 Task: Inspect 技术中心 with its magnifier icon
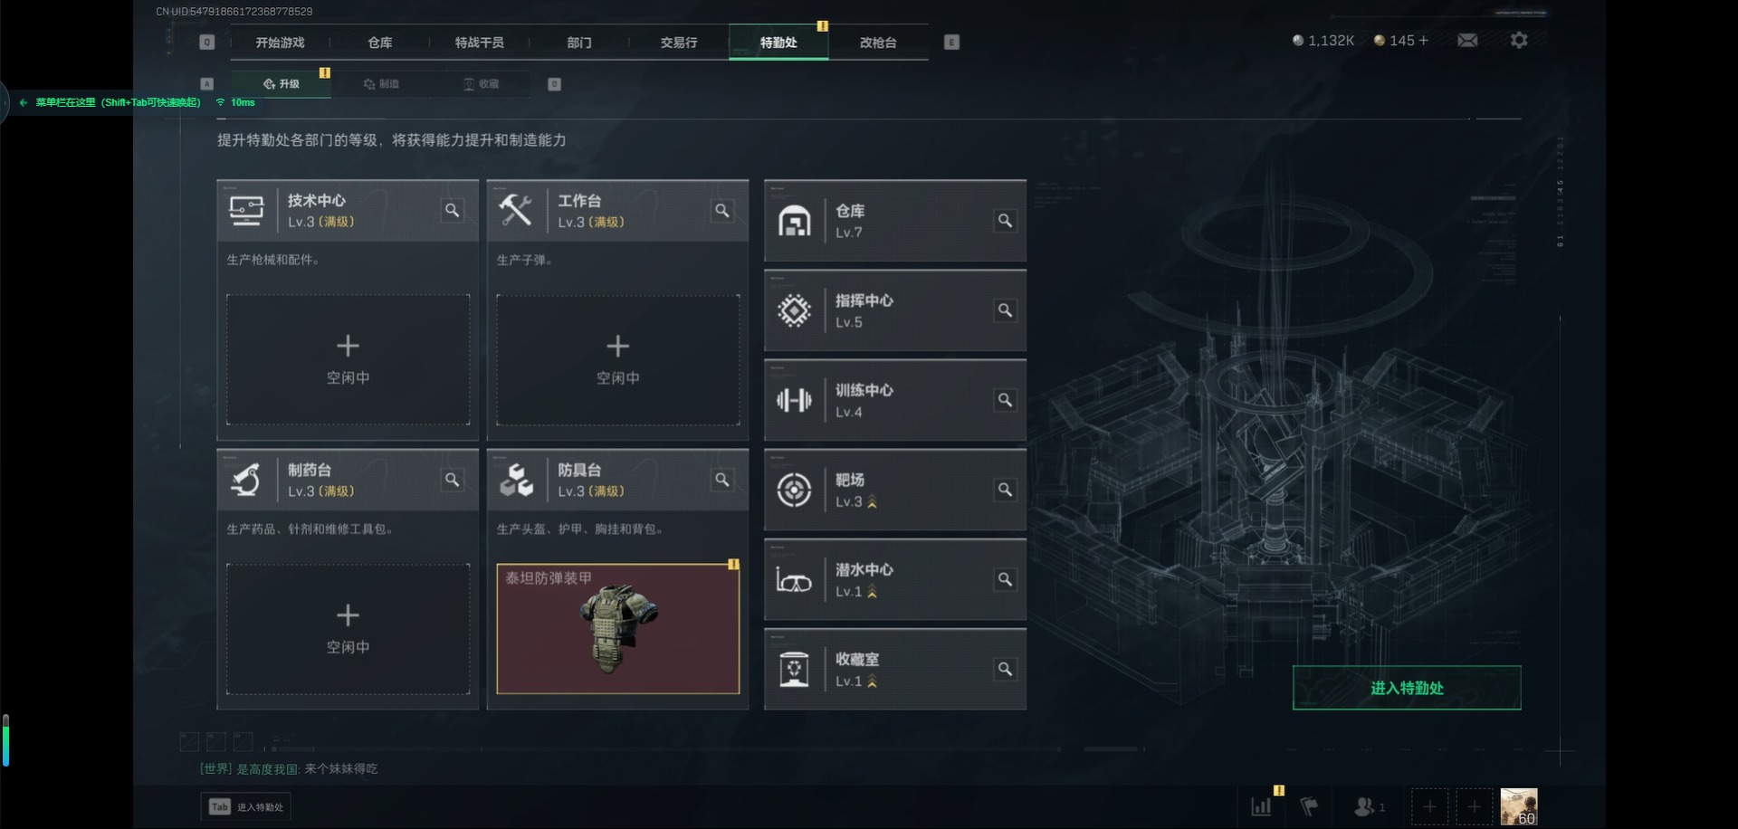coord(452,211)
